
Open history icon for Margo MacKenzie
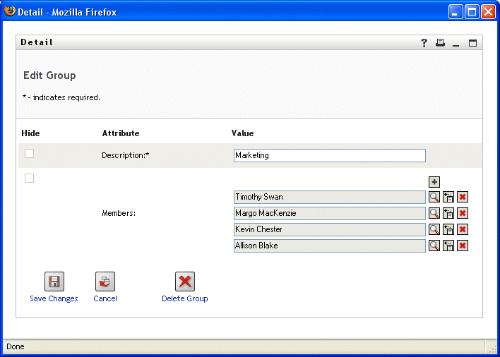(448, 213)
